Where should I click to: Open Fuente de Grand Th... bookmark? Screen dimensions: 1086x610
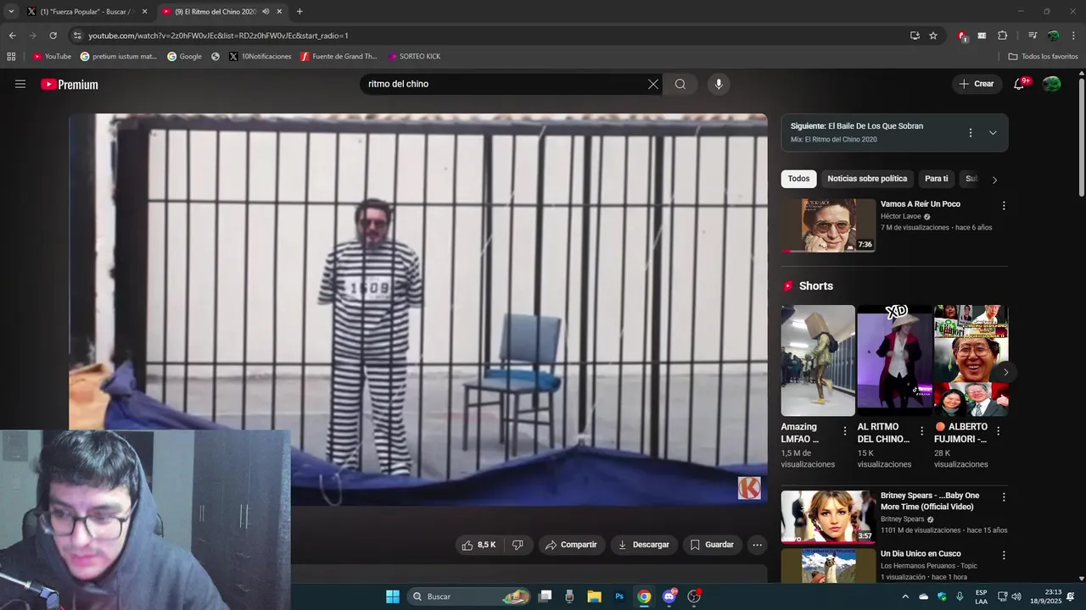(x=339, y=56)
